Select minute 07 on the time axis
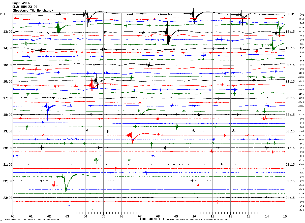Image resolution: width=305 pixels, height=223 pixels. point(140,216)
